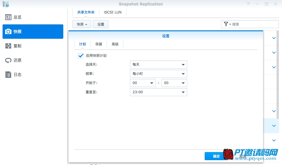
Task: Open the 总览 overview section
Action: pyautogui.click(x=33, y=17)
